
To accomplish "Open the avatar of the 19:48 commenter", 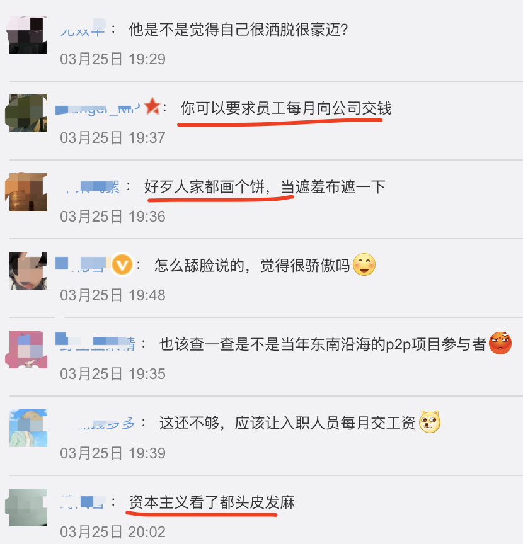I will point(28,271).
